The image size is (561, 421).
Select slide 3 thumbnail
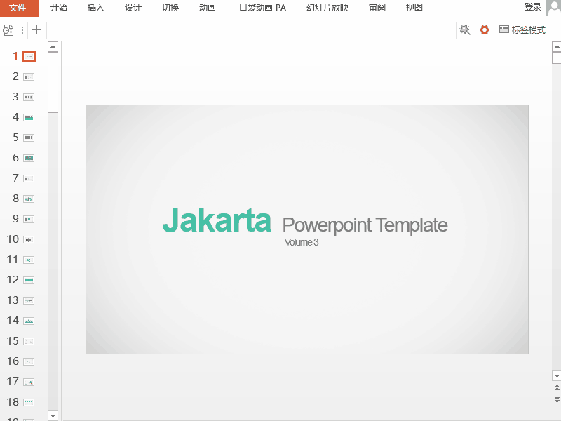(29, 97)
